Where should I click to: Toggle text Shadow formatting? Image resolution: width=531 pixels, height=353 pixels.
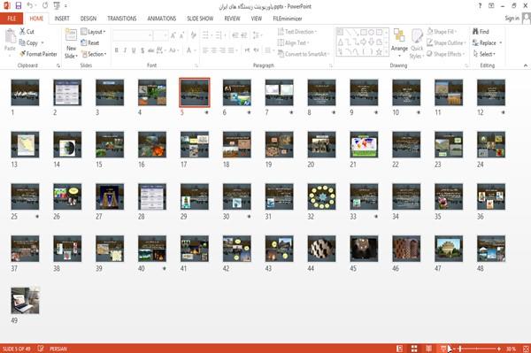point(142,50)
